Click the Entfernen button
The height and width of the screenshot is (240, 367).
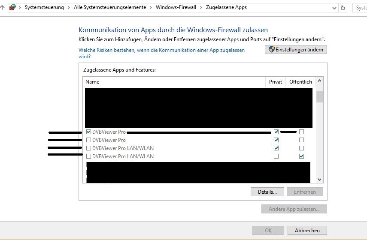pos(305,192)
